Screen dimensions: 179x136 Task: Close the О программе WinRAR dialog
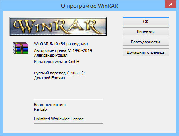tap(171, 4)
